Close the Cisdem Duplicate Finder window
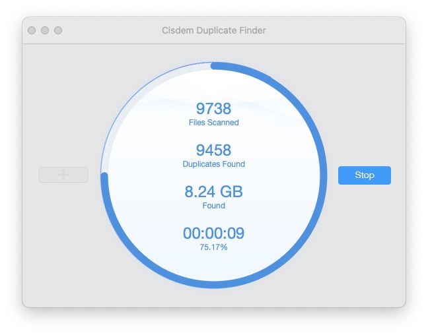This screenshot has width=428, height=335. coord(32,30)
